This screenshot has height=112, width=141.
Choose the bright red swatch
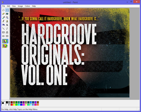point(12,105)
